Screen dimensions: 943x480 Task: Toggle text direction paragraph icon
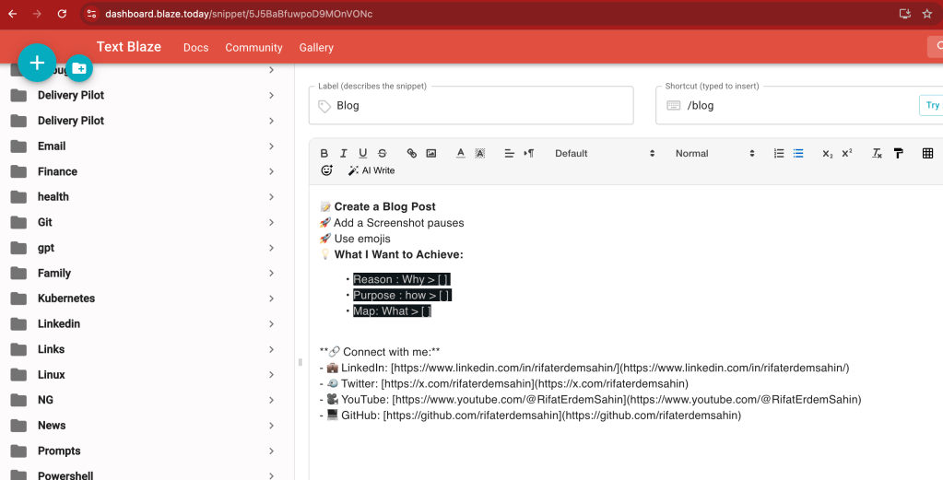tap(528, 153)
